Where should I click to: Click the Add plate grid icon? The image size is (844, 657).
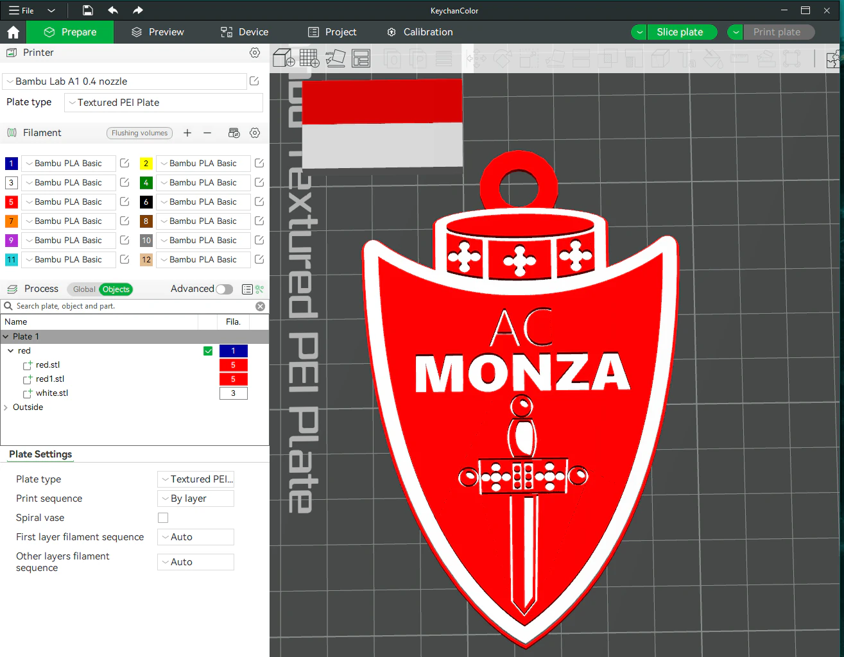coord(309,58)
